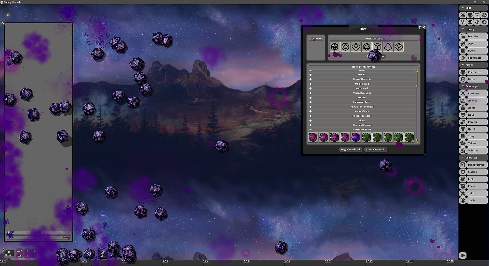
Task: Toggle the +2 modifier button
Action: 27,251
